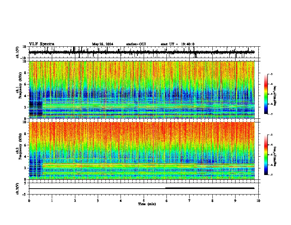Click the time axis tick label "4"
Viewport: 291px width, 225px height.
pos(121,201)
